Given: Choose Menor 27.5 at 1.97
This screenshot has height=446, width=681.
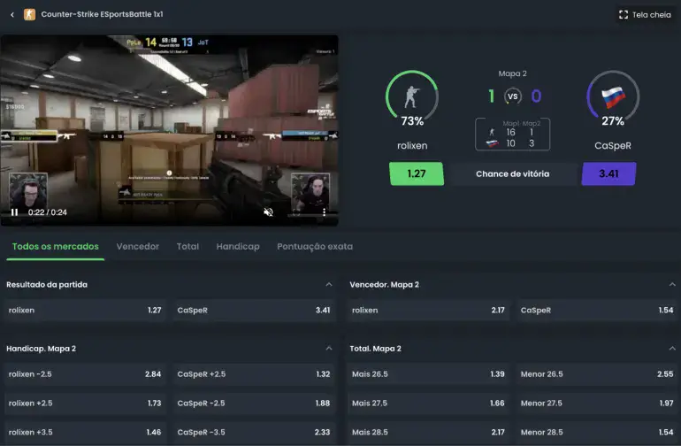Looking at the screenshot, I should coord(597,404).
